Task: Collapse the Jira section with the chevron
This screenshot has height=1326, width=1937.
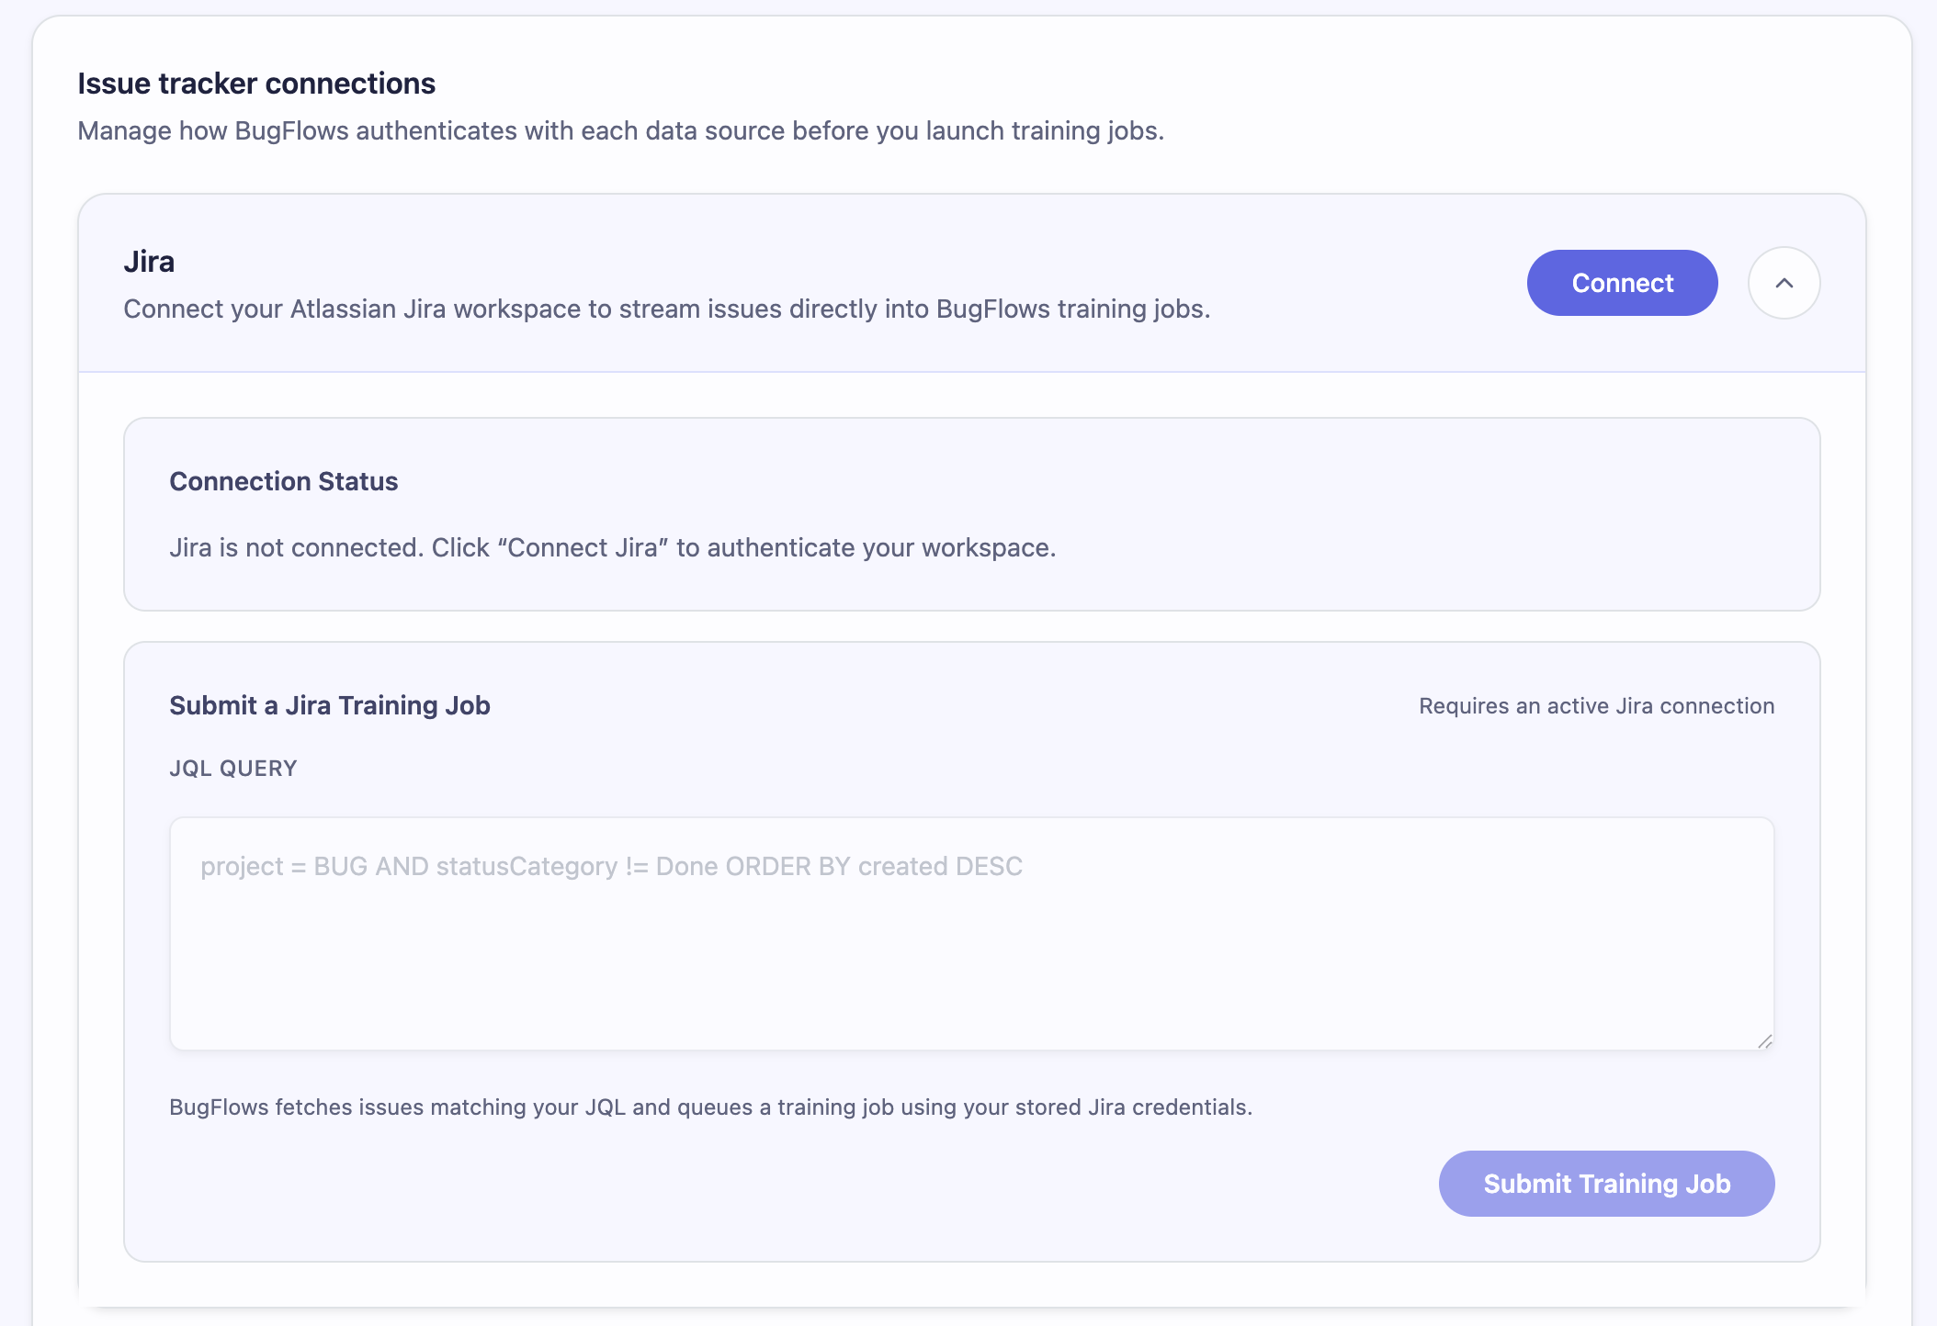Action: 1784,283
